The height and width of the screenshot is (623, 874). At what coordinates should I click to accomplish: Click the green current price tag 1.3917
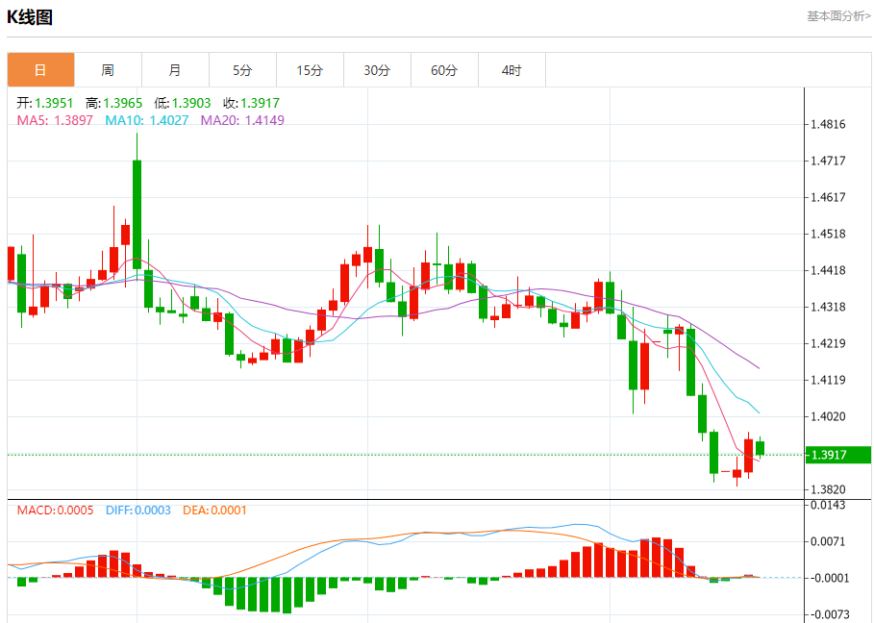838,455
